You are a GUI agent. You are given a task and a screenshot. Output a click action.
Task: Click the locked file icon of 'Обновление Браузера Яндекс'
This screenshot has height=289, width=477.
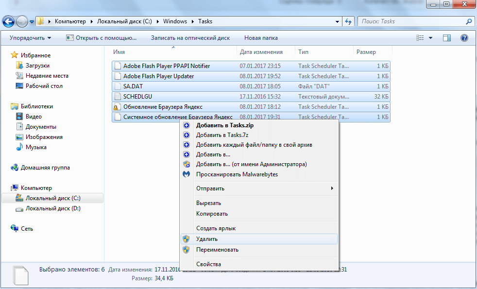coord(117,107)
